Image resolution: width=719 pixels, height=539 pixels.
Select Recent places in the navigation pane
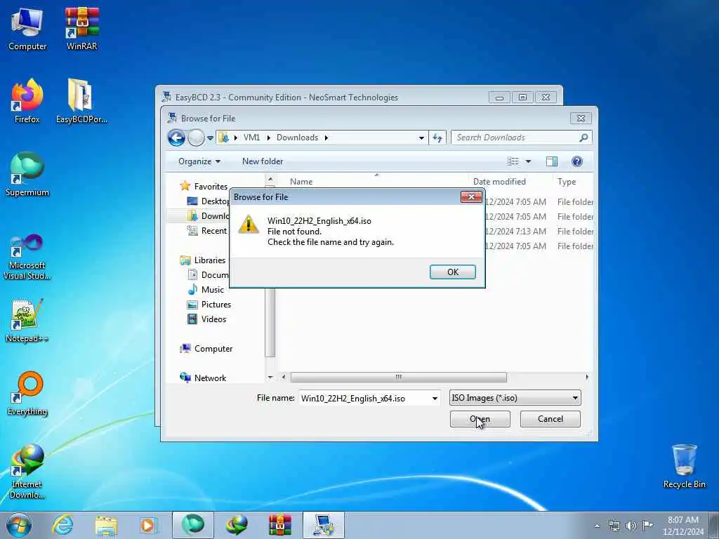[x=207, y=230]
